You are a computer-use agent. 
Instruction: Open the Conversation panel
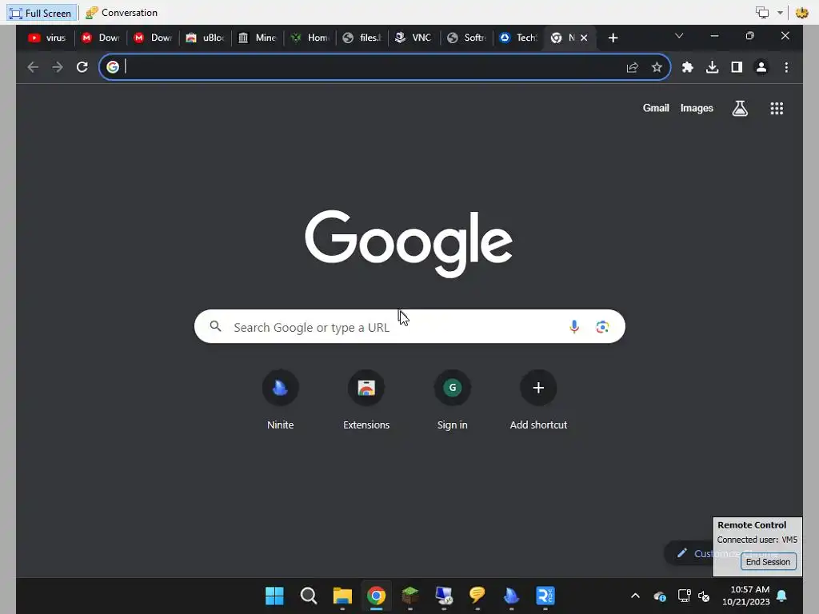(122, 13)
